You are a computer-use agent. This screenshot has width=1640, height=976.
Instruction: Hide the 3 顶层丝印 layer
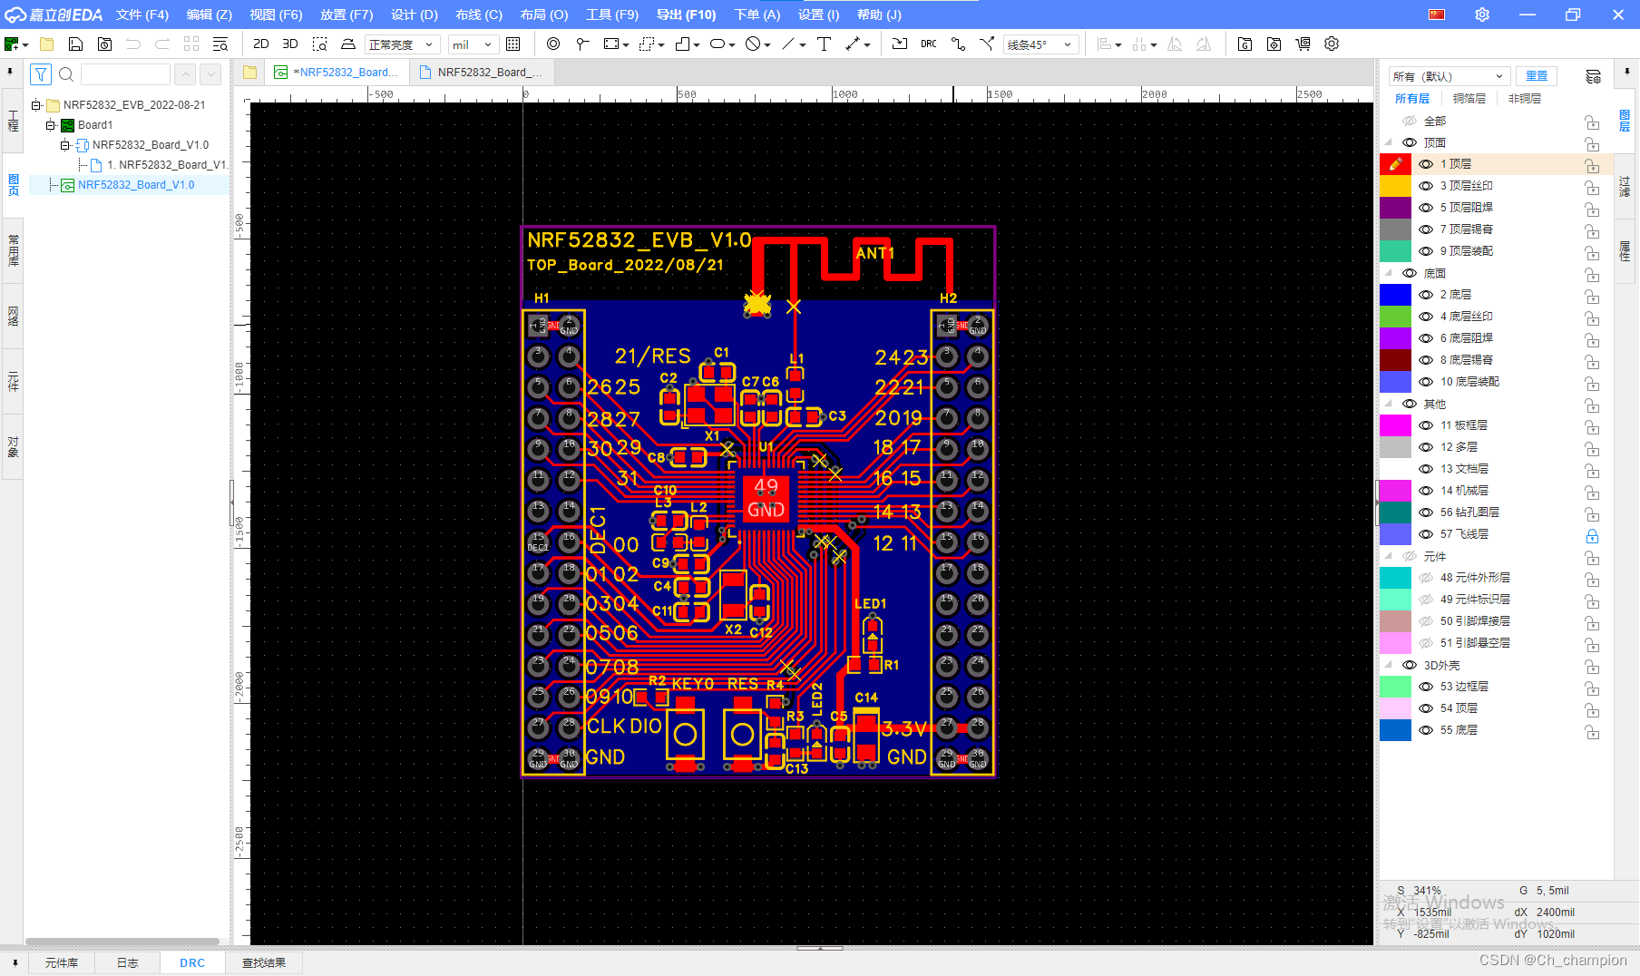click(x=1426, y=185)
